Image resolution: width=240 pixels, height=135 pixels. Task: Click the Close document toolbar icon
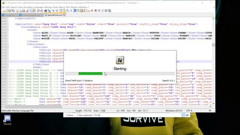pos(17,11)
